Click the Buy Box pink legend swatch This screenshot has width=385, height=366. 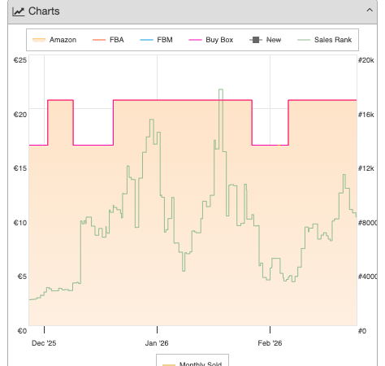[195, 40]
